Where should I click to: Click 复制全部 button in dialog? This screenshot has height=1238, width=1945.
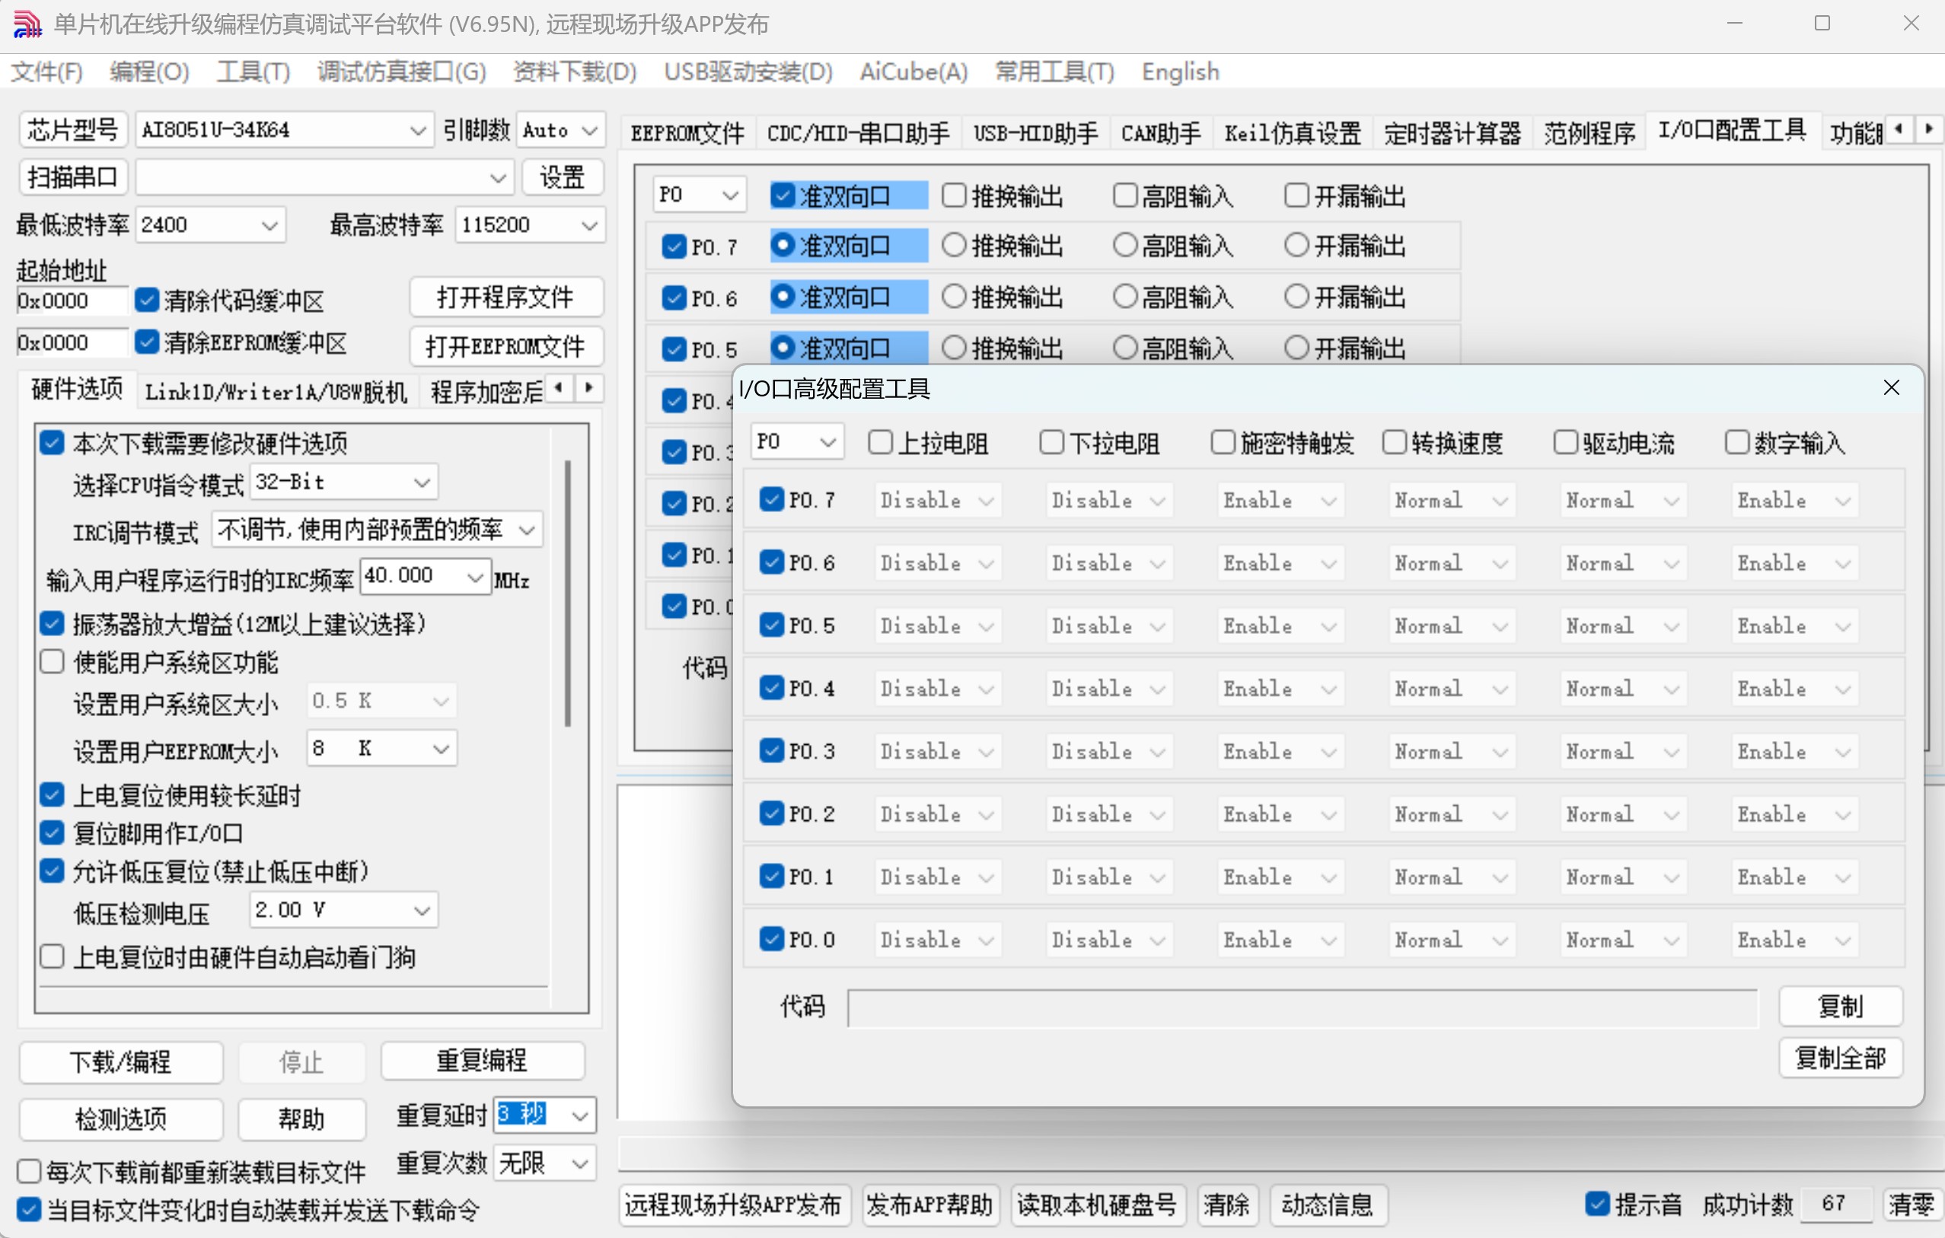(1840, 1057)
